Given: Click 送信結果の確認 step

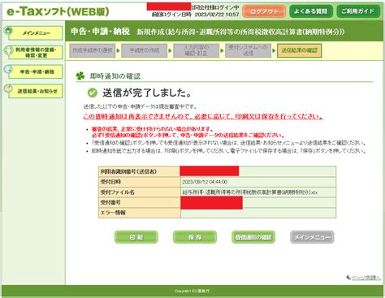Looking at the screenshot, I should (x=299, y=50).
